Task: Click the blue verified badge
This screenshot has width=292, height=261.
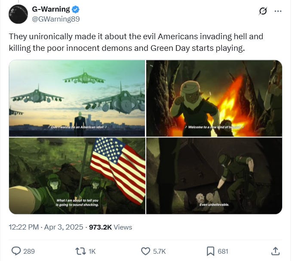Action: pos(75,9)
